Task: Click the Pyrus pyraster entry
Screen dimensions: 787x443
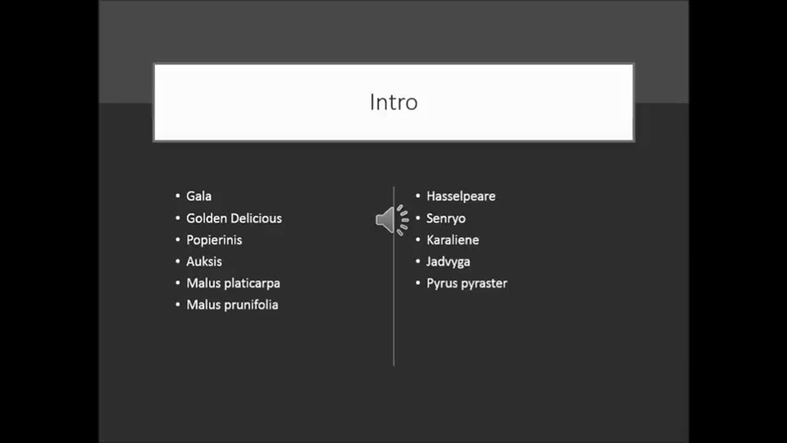Action: (x=467, y=284)
